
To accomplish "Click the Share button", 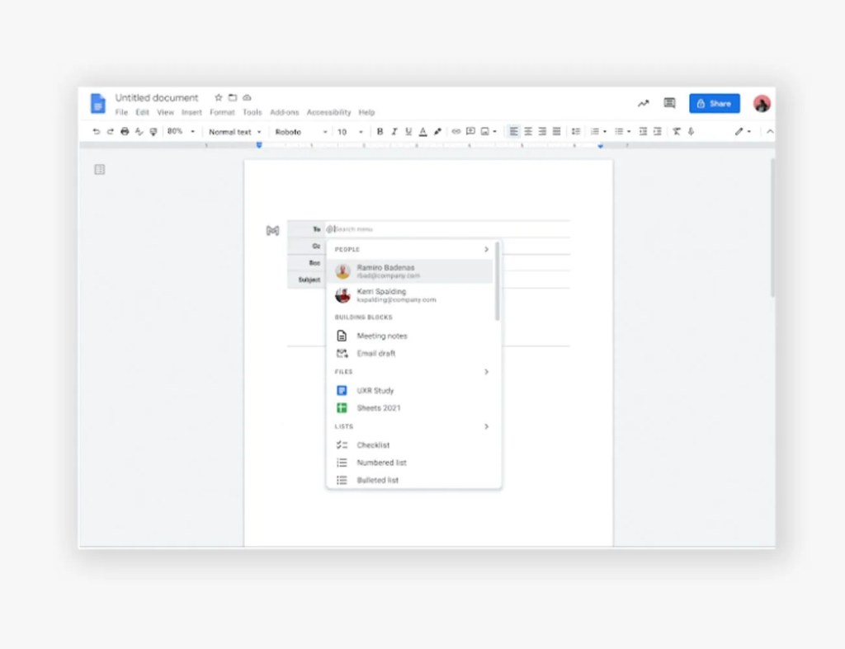I will pyautogui.click(x=715, y=103).
